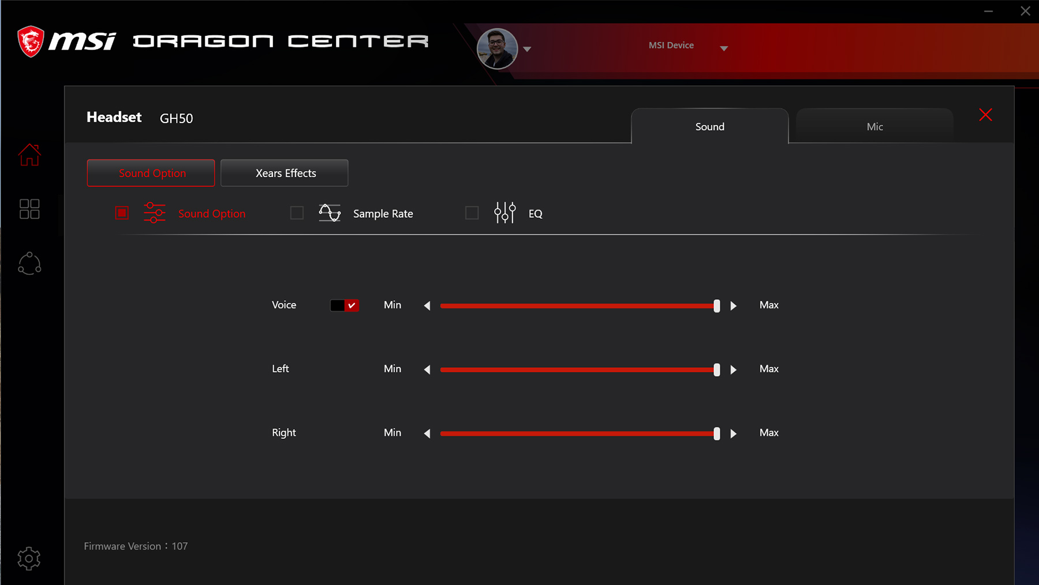
Task: Click the Sound Option text label
Action: pyautogui.click(x=212, y=214)
